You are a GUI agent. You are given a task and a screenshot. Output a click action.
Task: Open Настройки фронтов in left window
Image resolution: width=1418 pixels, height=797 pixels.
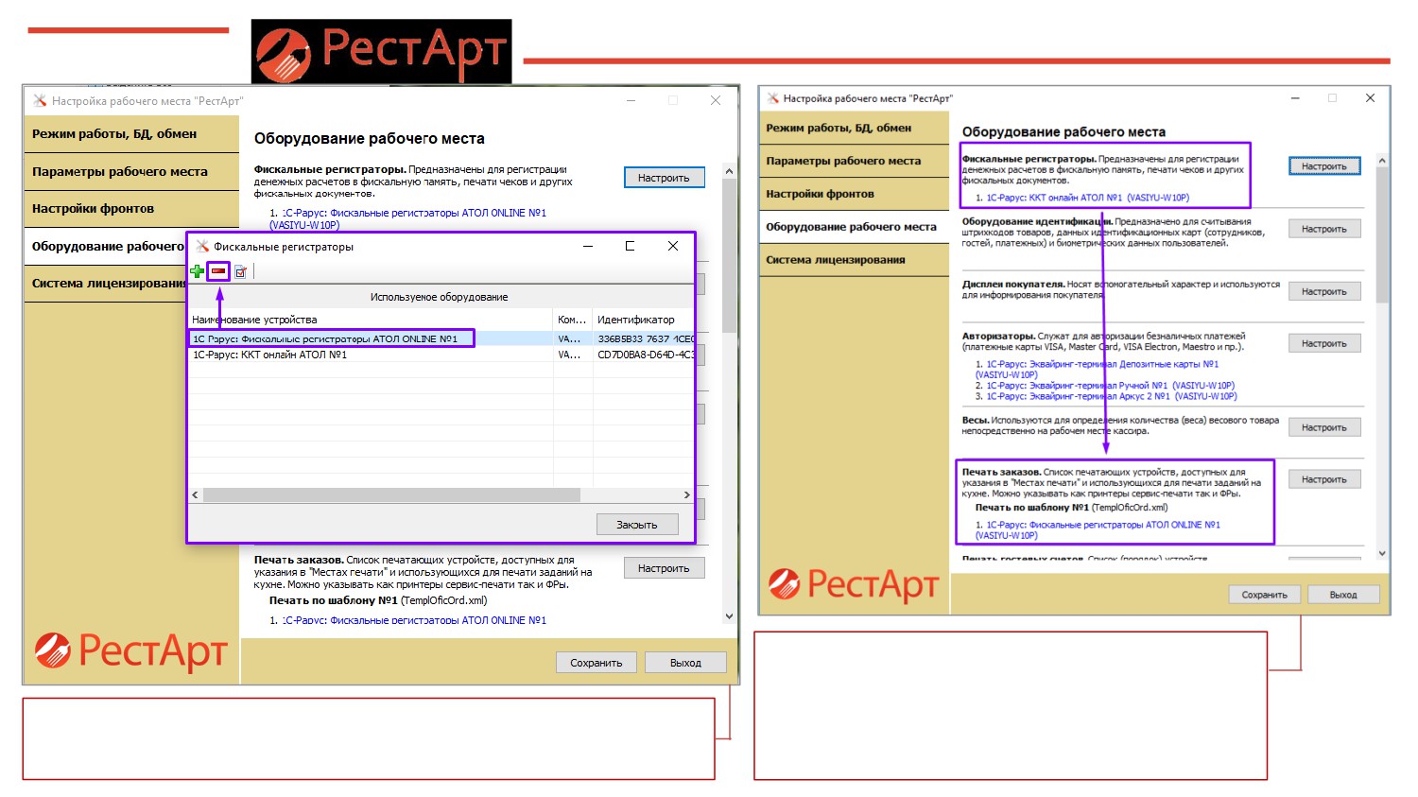131,209
